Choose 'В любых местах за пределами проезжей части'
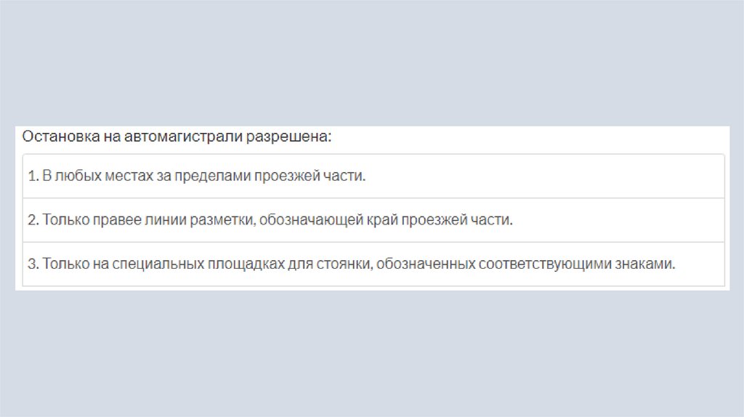Screen dimensions: 744x417 click(x=203, y=177)
